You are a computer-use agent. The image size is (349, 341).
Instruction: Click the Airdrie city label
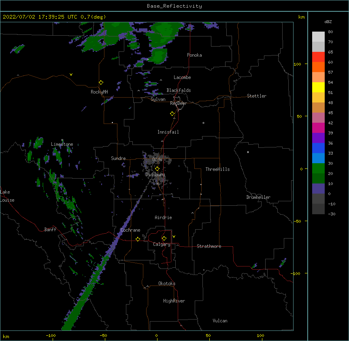[x=163, y=217]
